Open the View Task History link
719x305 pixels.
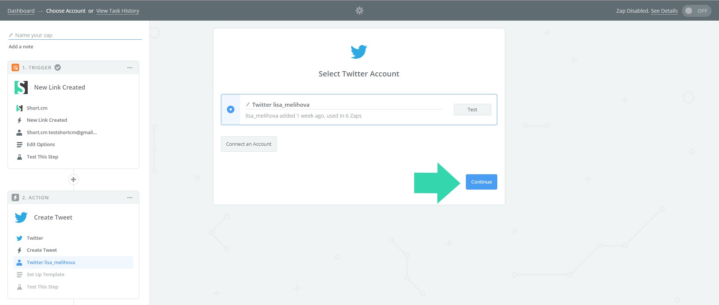(118, 11)
